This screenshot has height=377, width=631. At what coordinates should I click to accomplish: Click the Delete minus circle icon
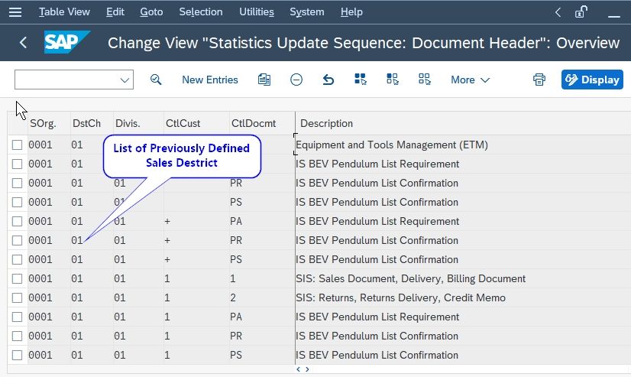coord(296,80)
